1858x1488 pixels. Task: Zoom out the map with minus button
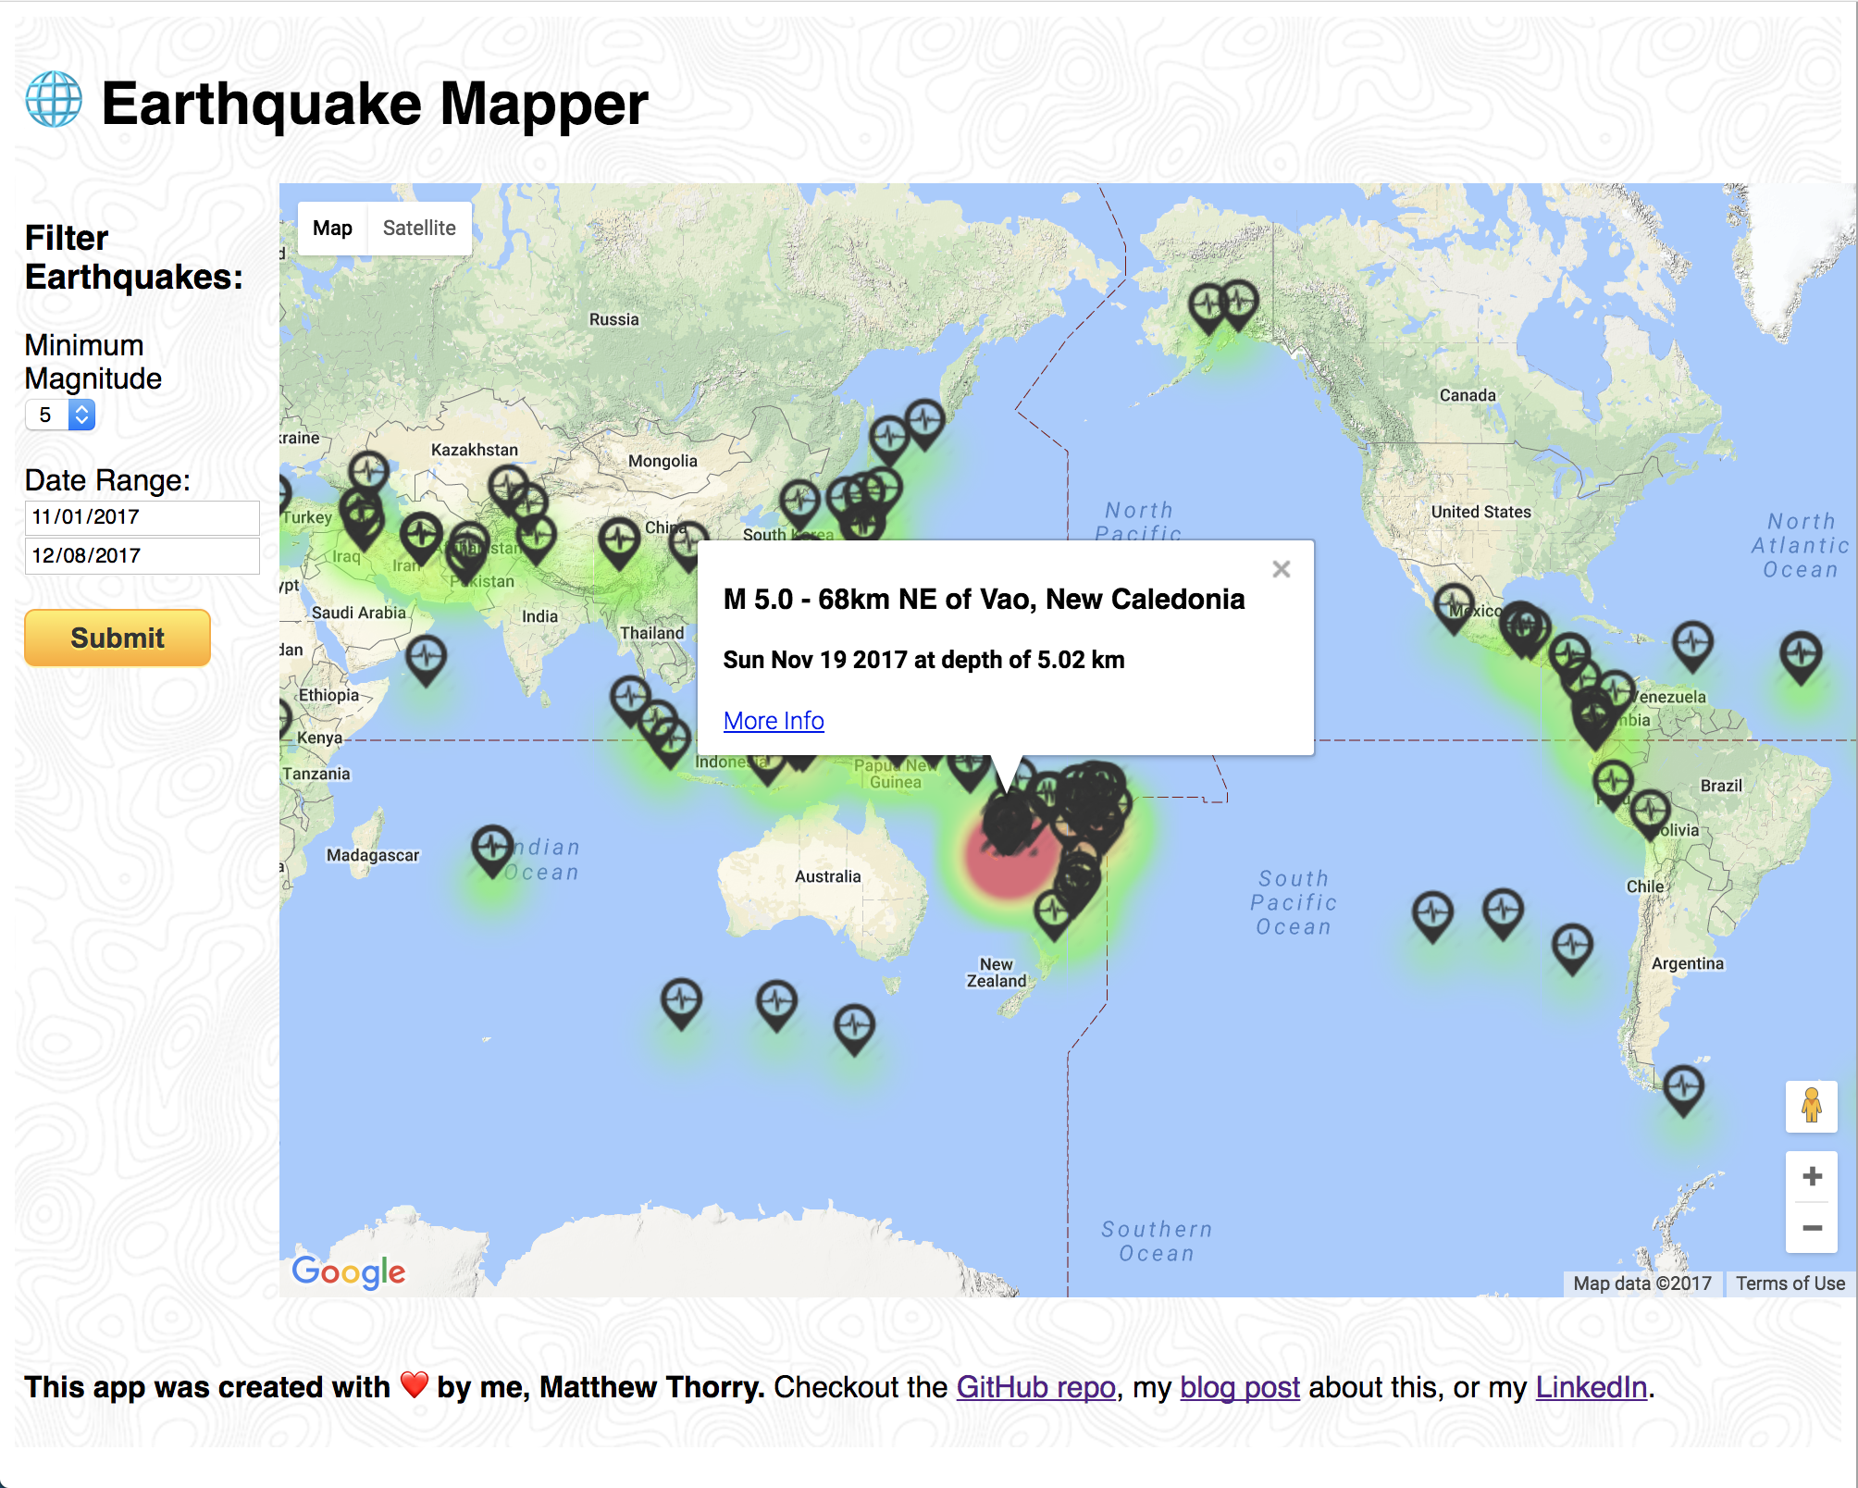click(x=1812, y=1228)
